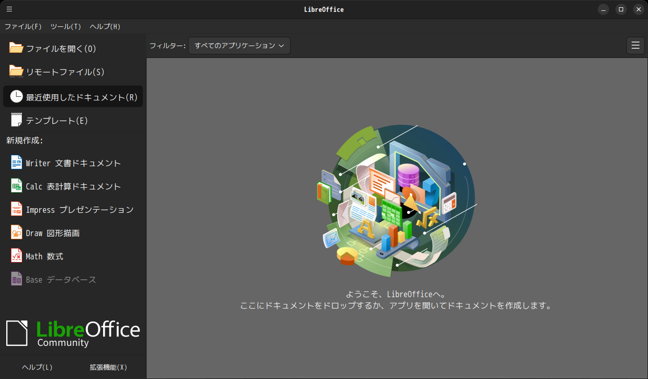The width and height of the screenshot is (648, 379).
Task: Open the ツール(T) menu
Action: click(x=66, y=26)
